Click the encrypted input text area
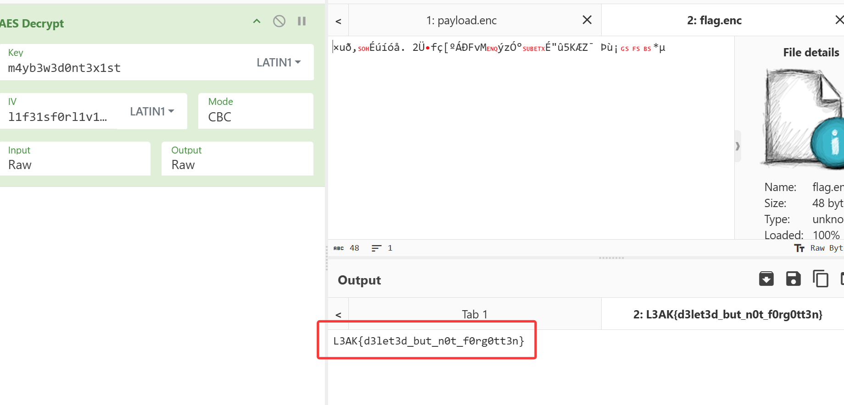 point(531,137)
